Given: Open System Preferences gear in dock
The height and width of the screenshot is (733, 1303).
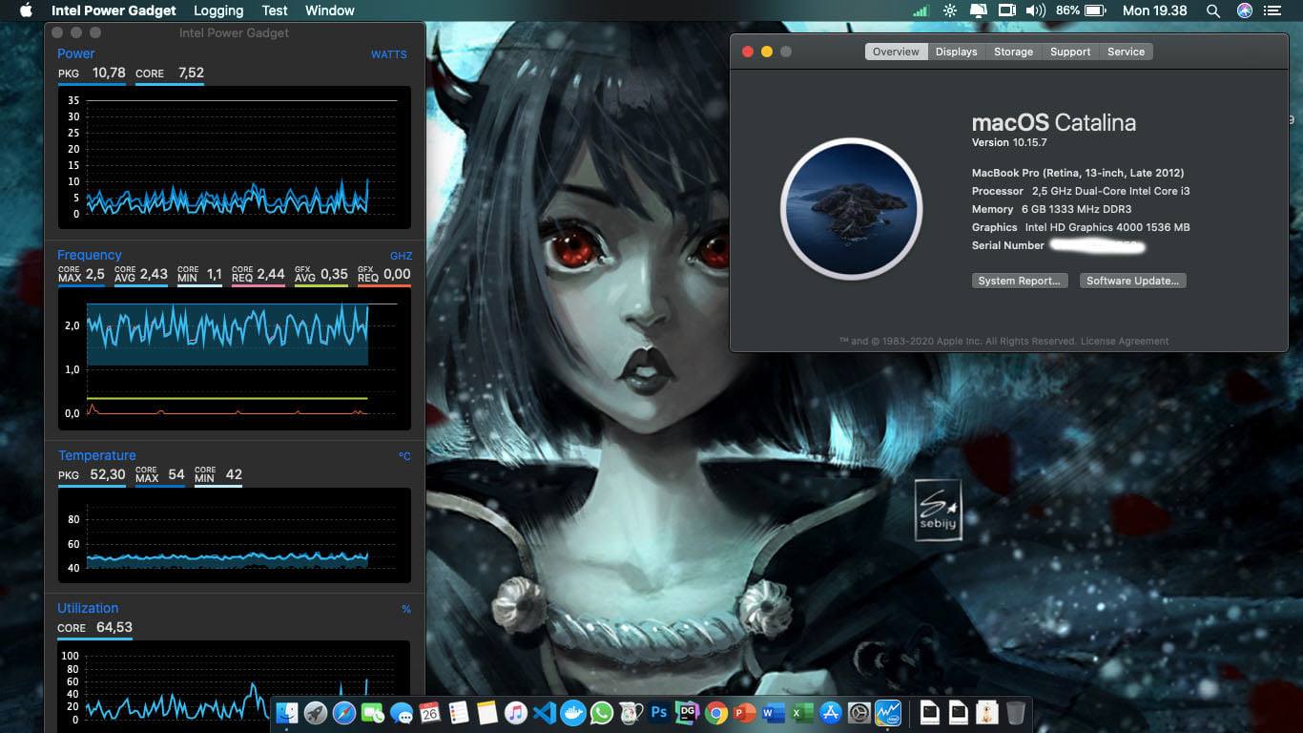Looking at the screenshot, I should pyautogui.click(x=859, y=713).
